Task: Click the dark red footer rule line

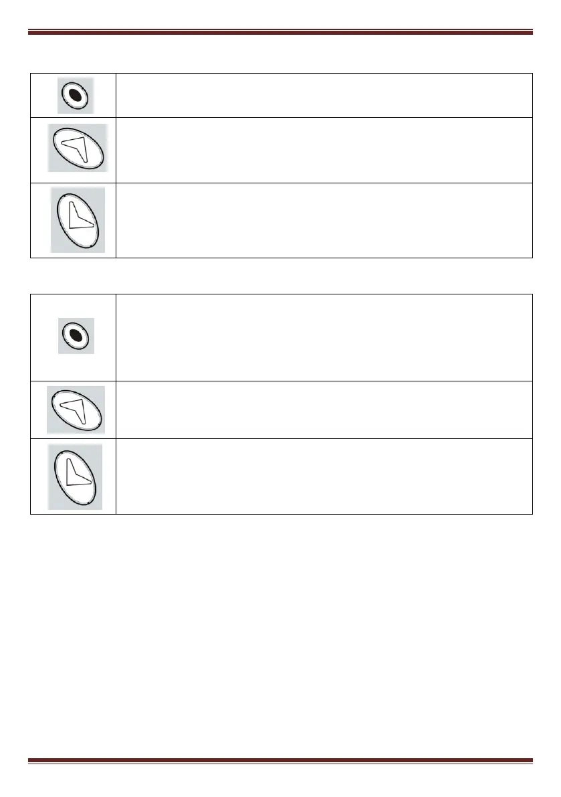Action: pos(280,761)
